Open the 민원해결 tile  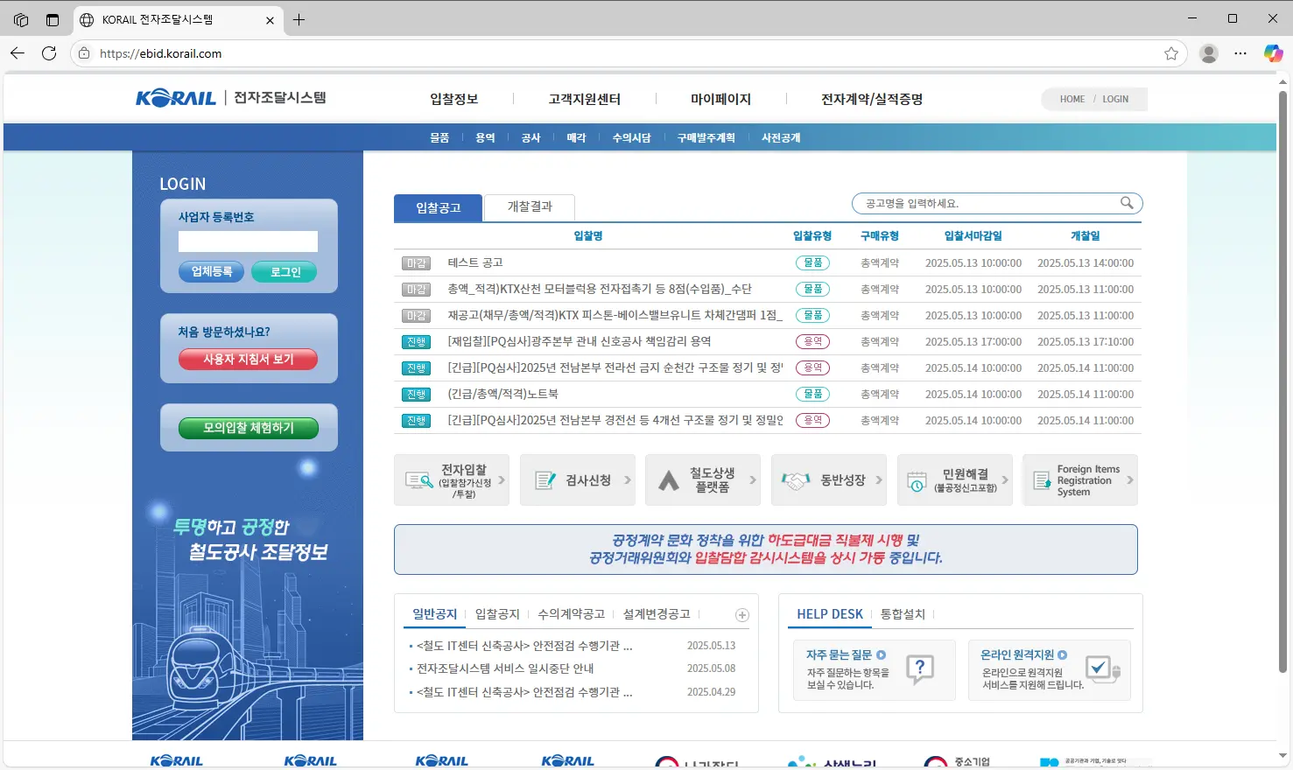tap(955, 479)
